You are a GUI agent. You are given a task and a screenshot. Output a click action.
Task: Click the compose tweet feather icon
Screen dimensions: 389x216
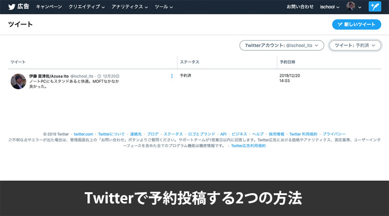(x=374, y=6)
